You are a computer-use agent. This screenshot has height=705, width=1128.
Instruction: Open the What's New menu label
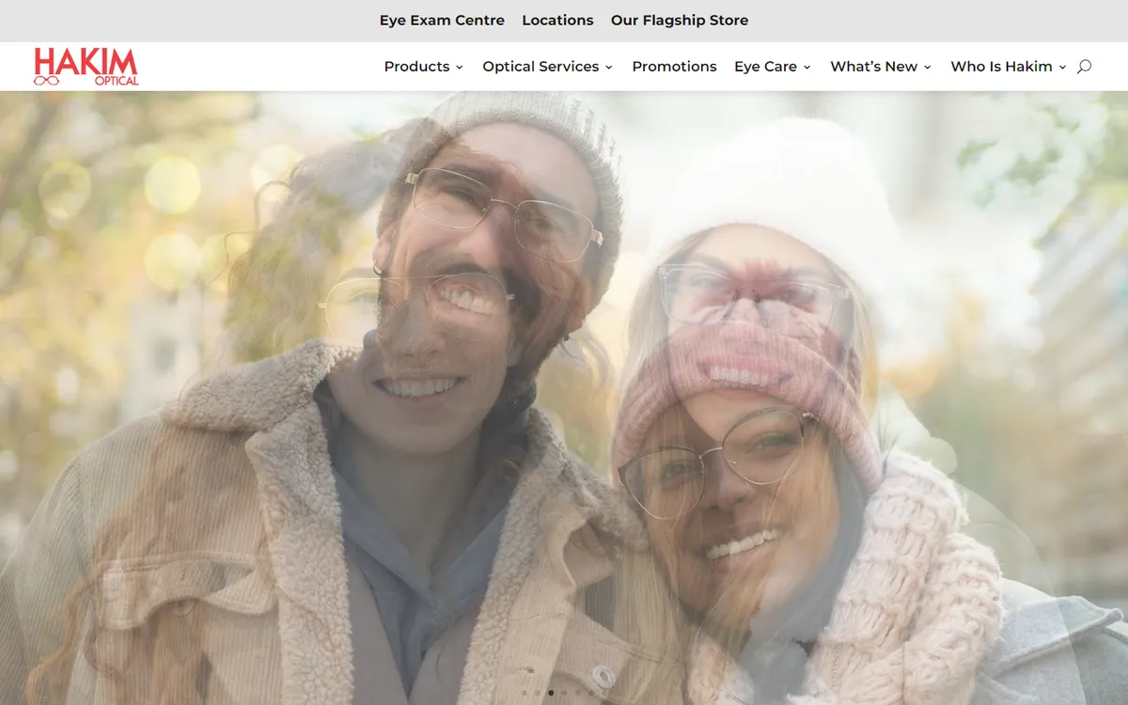pyautogui.click(x=873, y=67)
